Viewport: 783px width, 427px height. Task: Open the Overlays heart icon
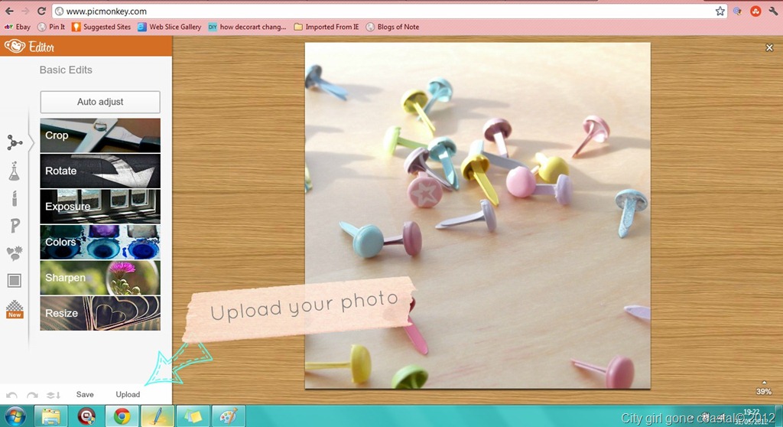point(15,253)
